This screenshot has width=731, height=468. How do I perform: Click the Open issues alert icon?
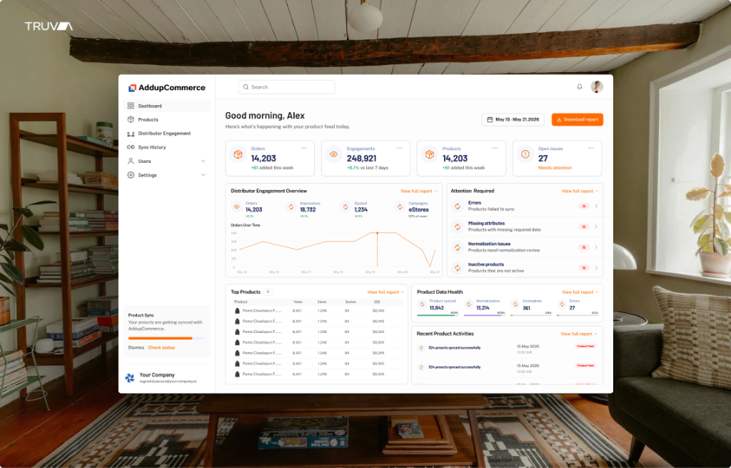click(x=525, y=154)
